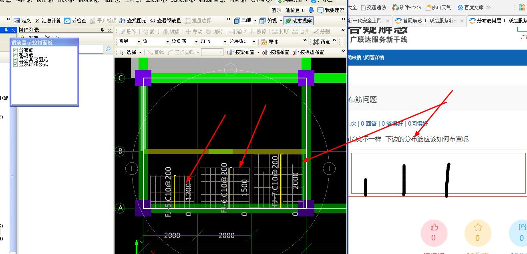This screenshot has height=254, width=527.
Task: Choose the 直线 line drawing tool
Action: pos(155,52)
